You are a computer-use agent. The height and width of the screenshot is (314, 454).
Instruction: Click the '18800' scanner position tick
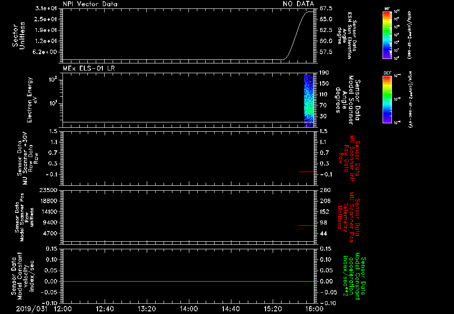tap(48, 201)
